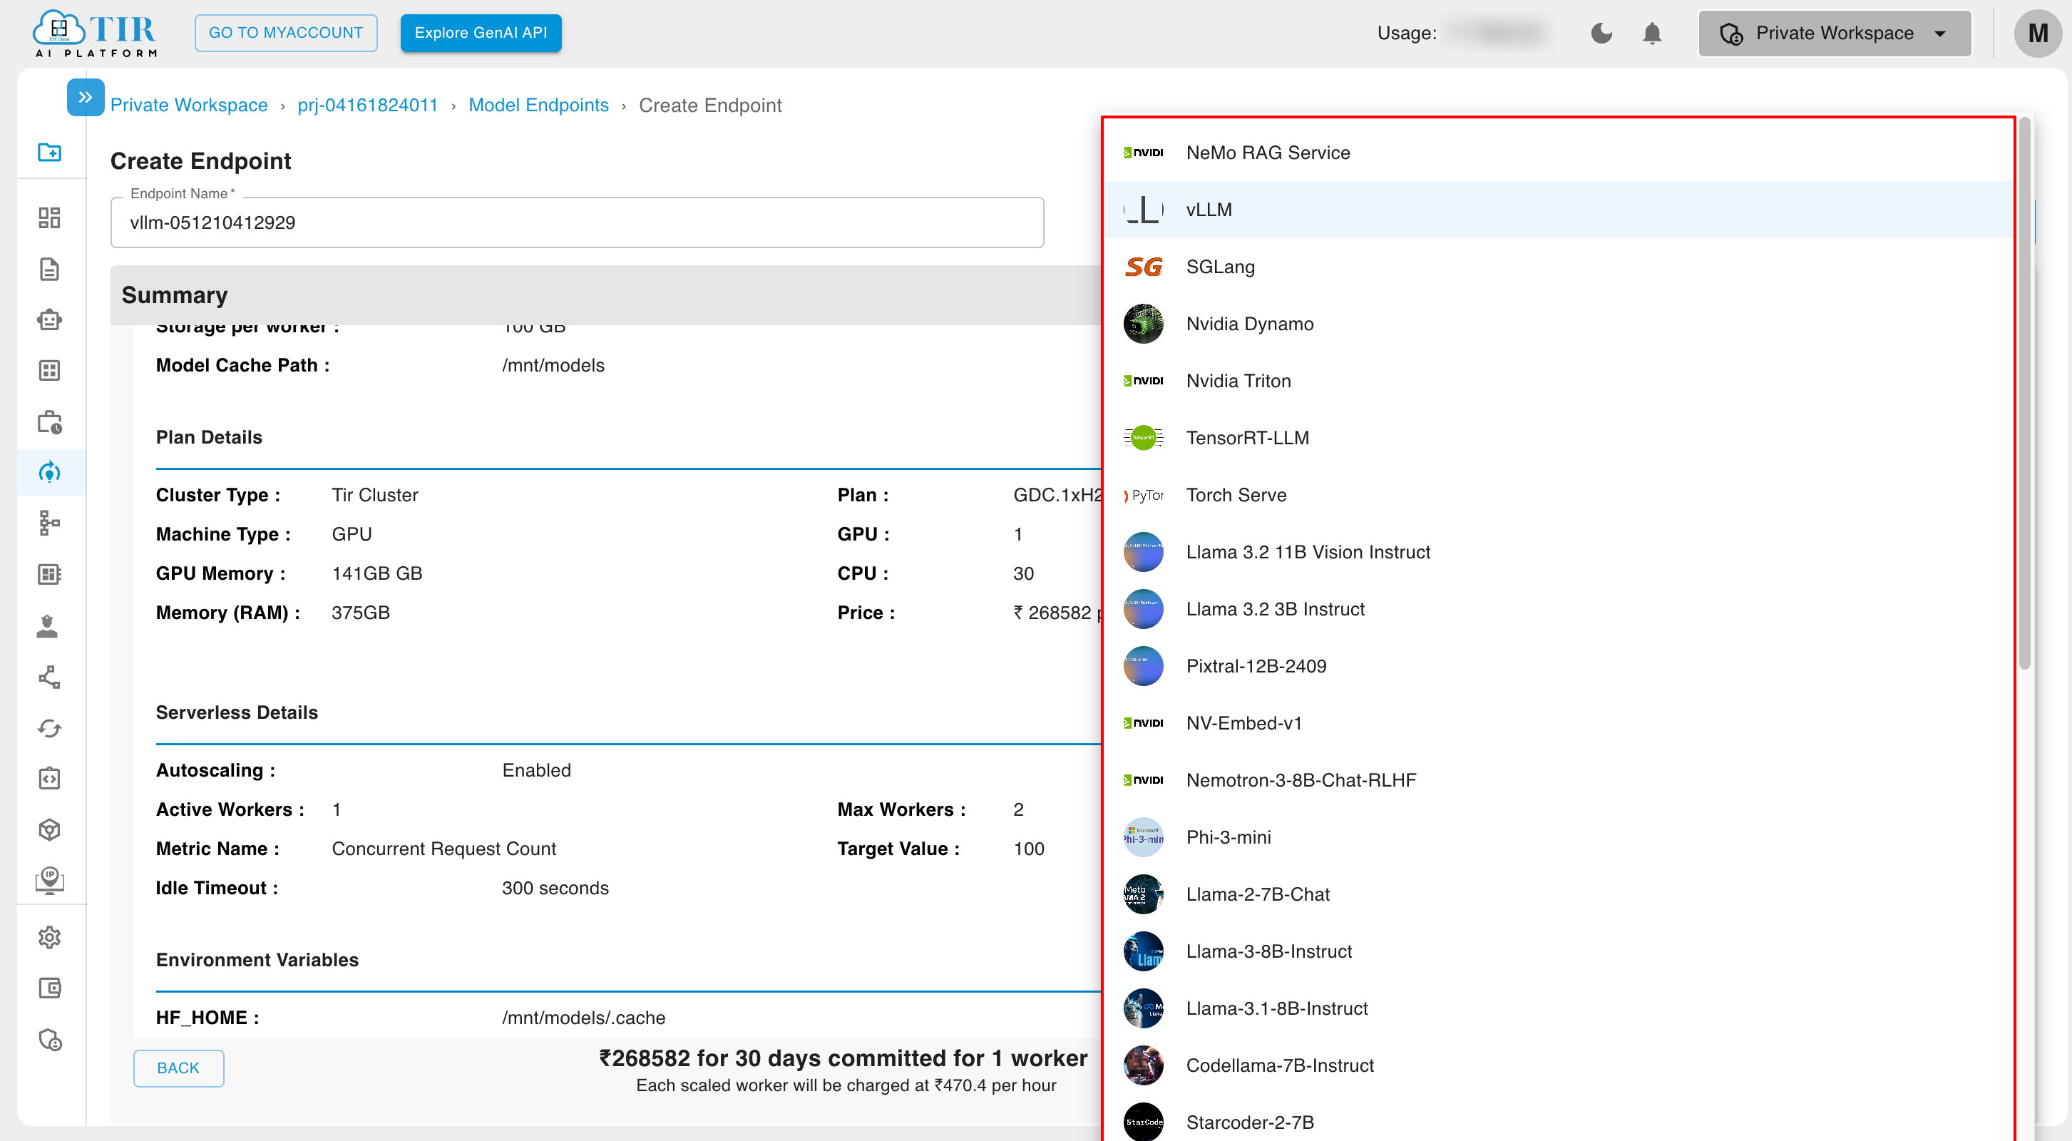Screen dimensions: 2072x1141
Task: Choose Llama 3.2 11B Vision Instruct
Action: [x=1557, y=553]
